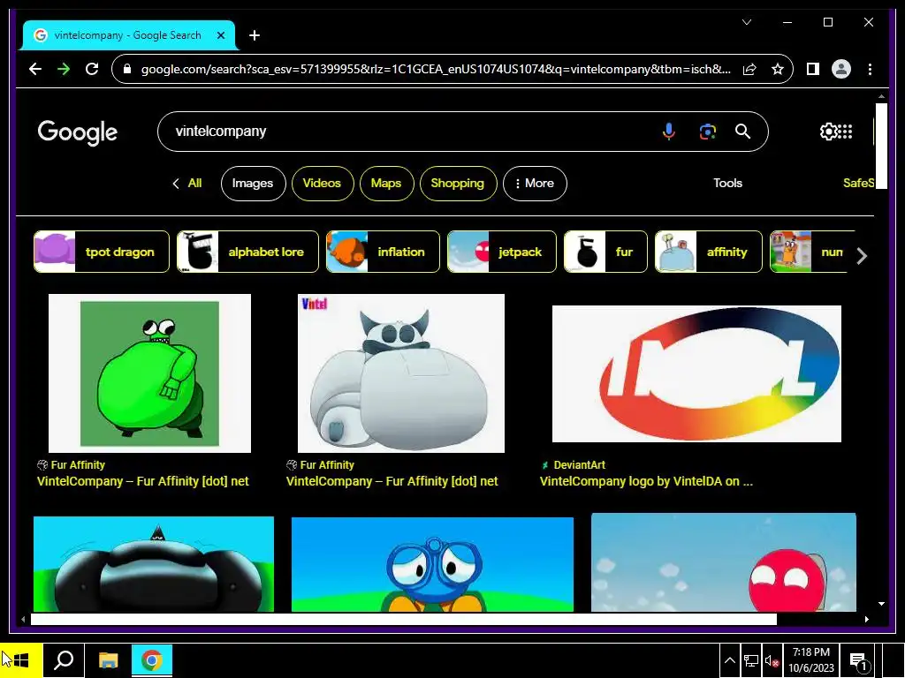Image resolution: width=905 pixels, height=678 pixels.
Task: Click the scroll-right arrow on horizontal scrollbar
Action: [x=866, y=619]
